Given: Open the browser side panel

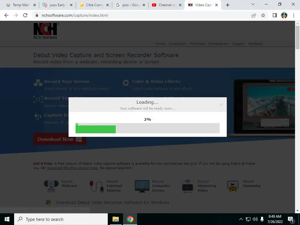Looking at the screenshot, I should click(275, 15).
